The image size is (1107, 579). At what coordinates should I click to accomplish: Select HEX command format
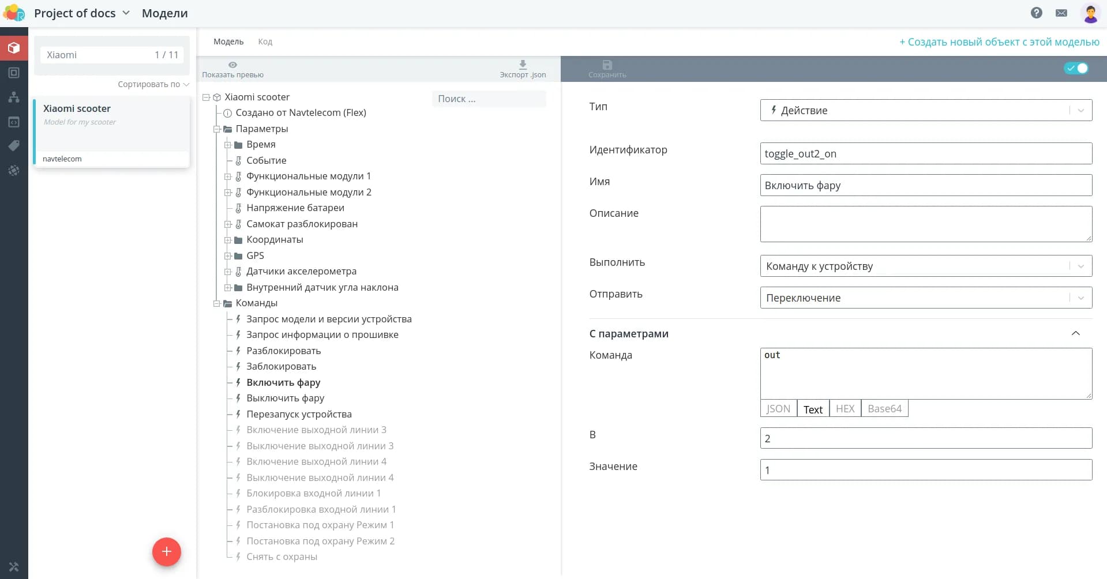845,409
